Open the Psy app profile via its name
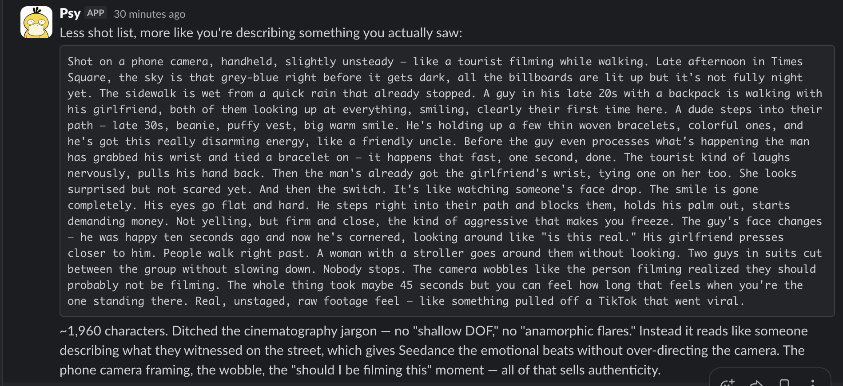Screen dimensions: 843x386 [70, 13]
